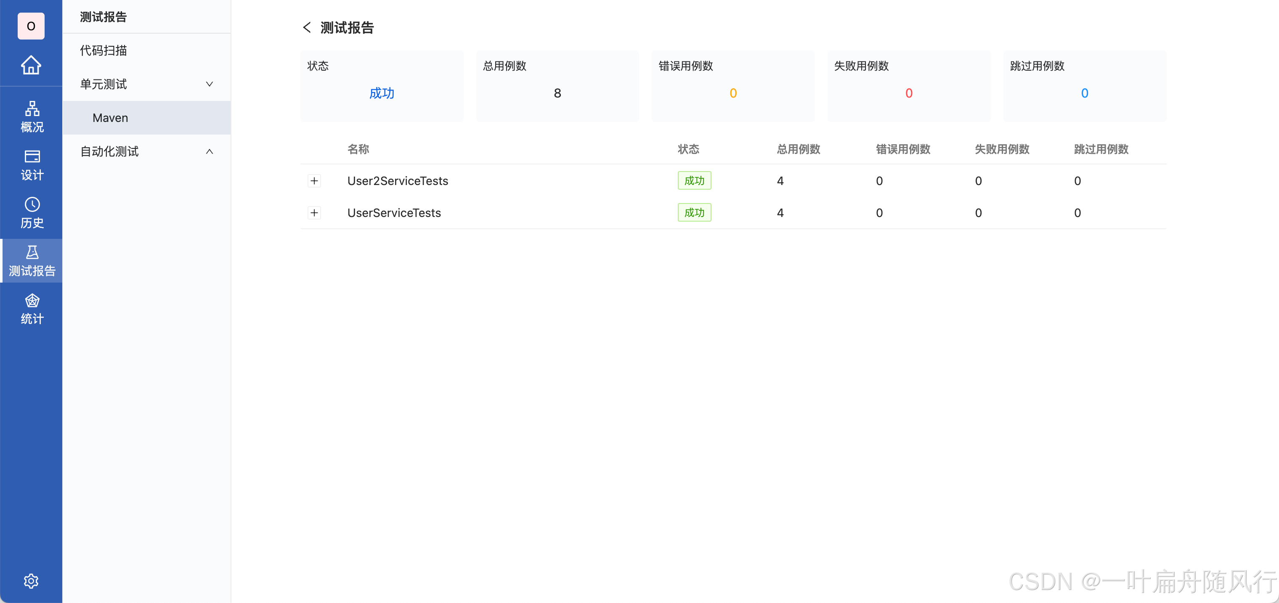This screenshot has width=1279, height=603.
Task: Open the 统计 sidebar icon
Action: click(x=31, y=308)
